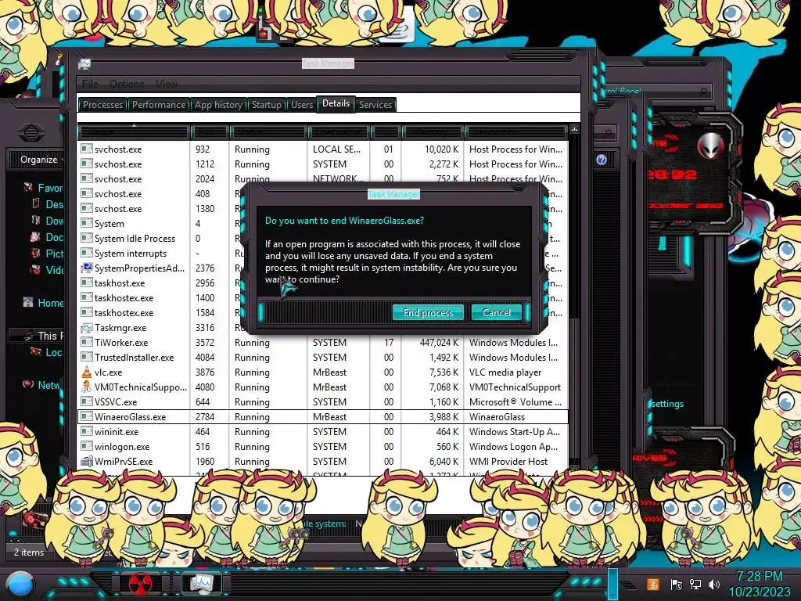
Task: Click the settings link in the right window
Action: pyautogui.click(x=667, y=404)
